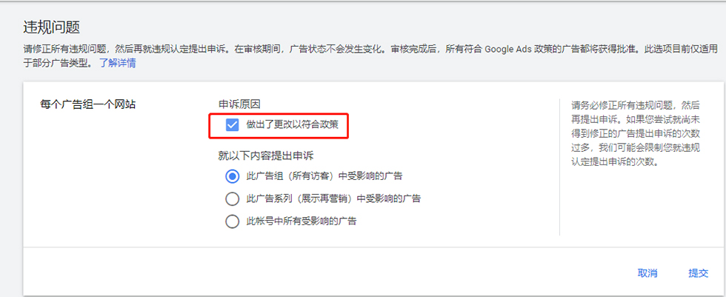
Task: Click the intro paragraph starting with 请修正所有违规问题
Action: tap(222, 50)
